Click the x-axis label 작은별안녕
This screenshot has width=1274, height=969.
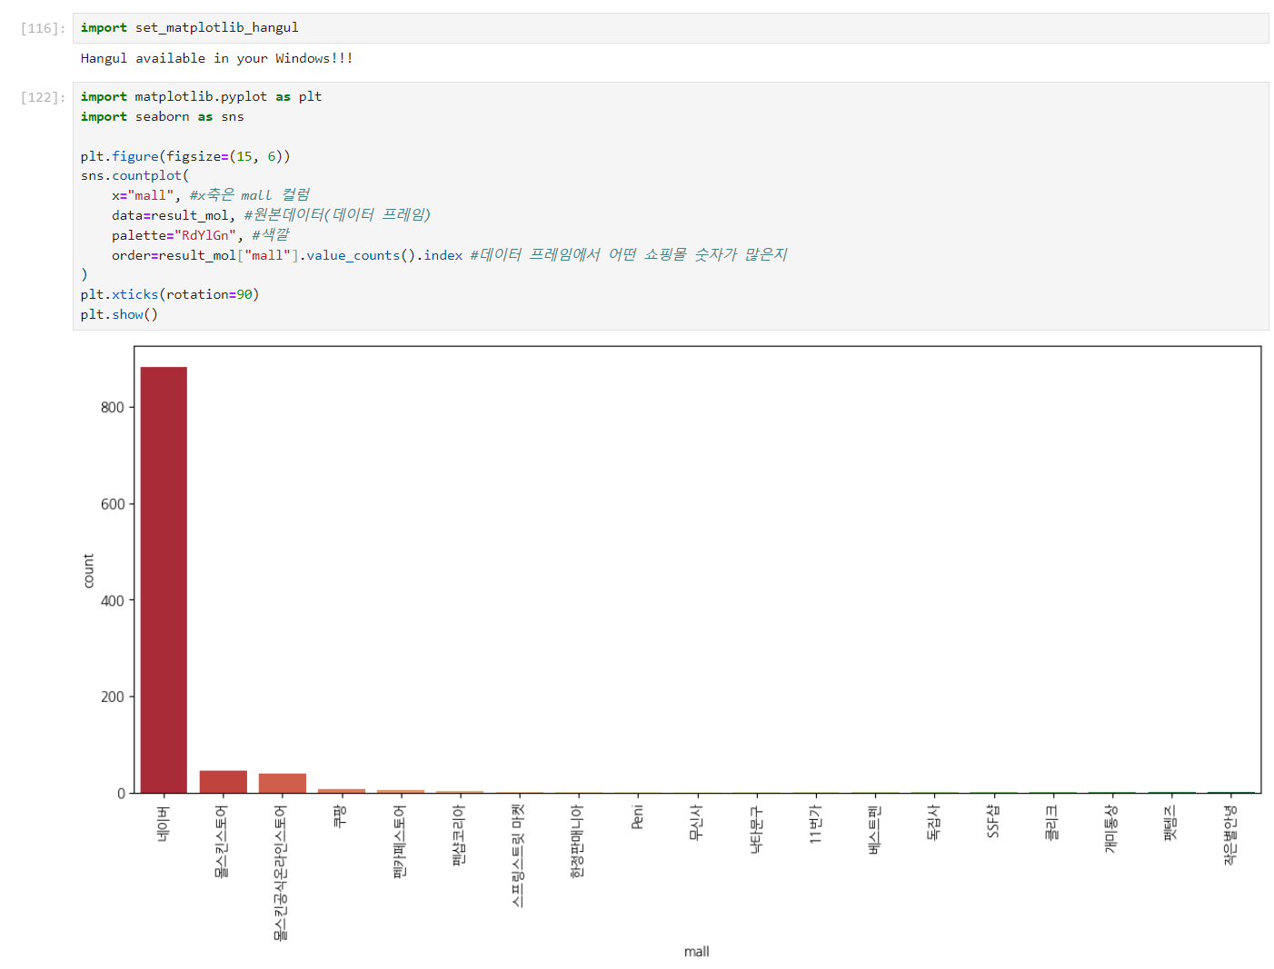(x=1229, y=835)
